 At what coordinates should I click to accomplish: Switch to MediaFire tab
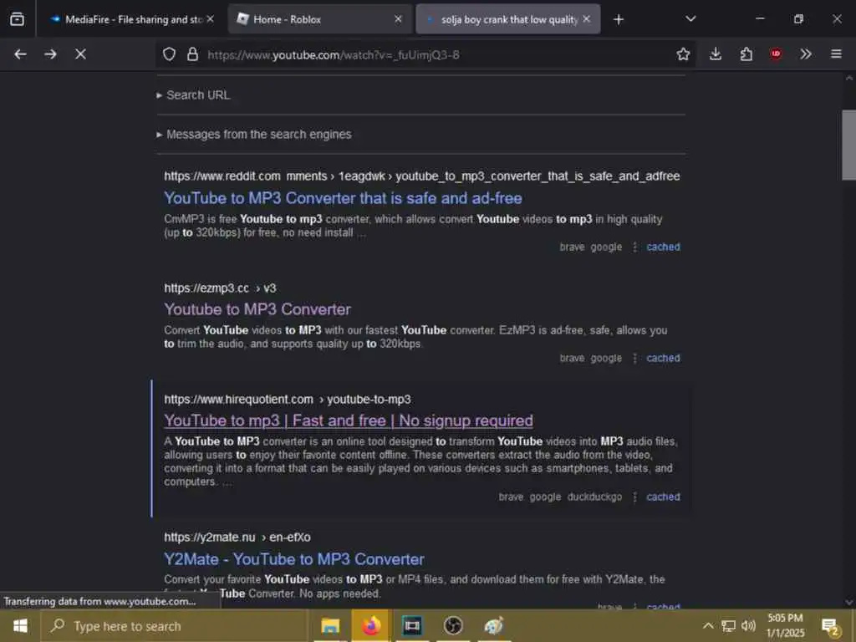point(130,19)
